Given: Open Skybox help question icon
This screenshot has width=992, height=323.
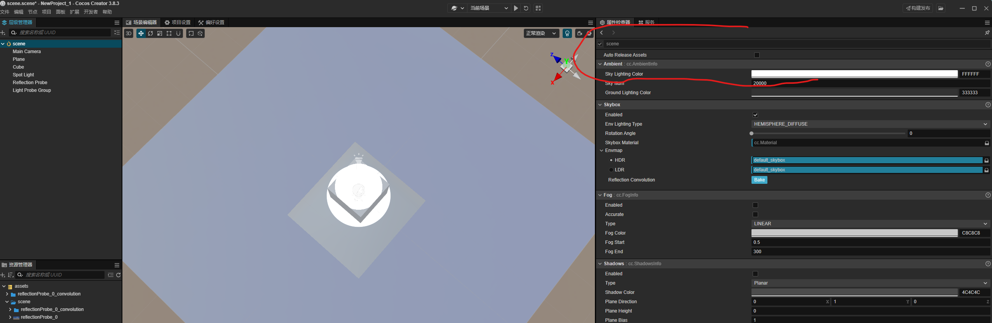Looking at the screenshot, I should (988, 105).
